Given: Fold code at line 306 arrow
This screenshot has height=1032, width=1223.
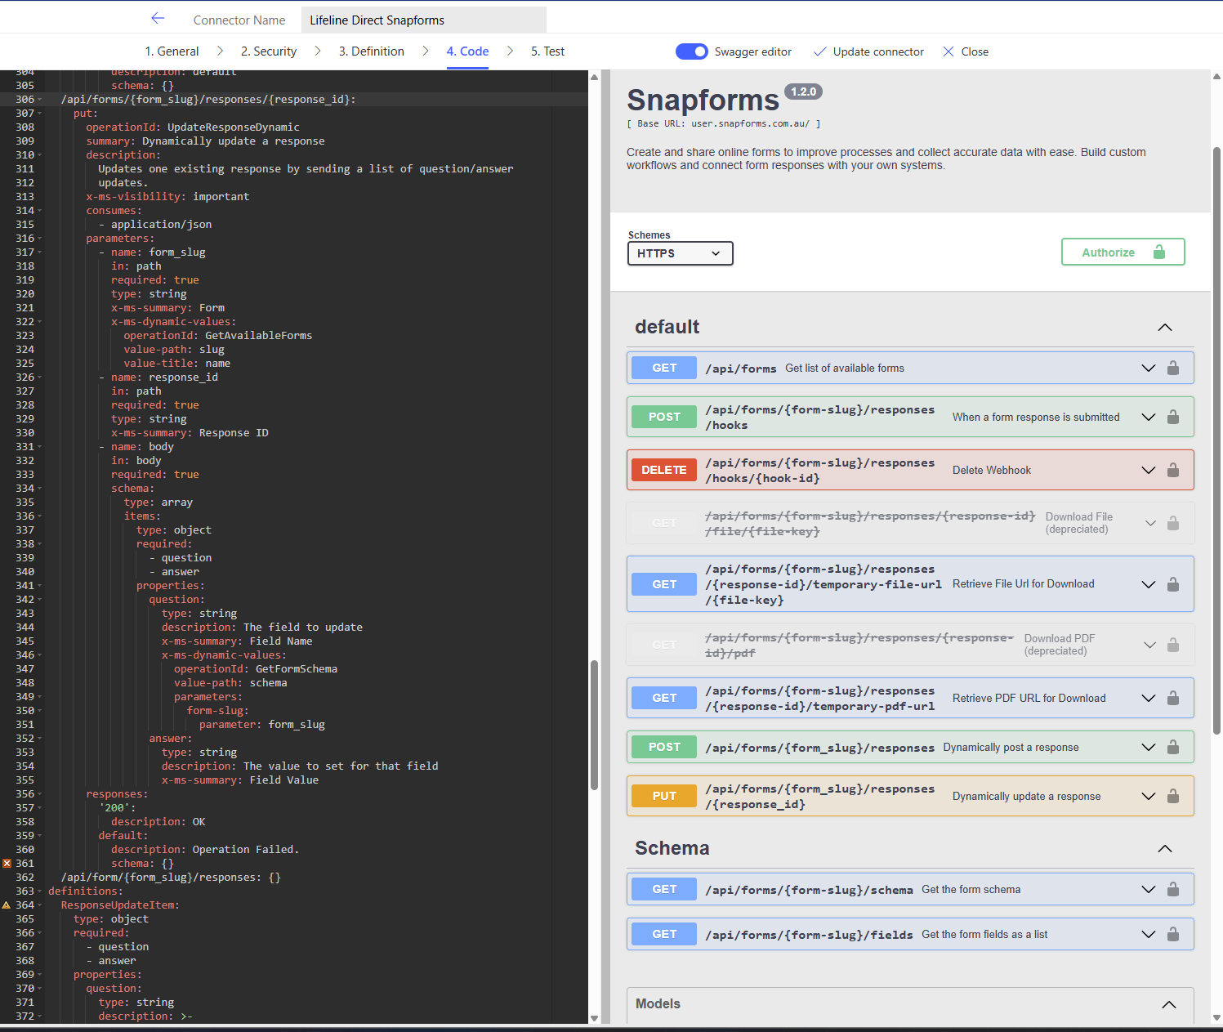Looking at the screenshot, I should click(39, 99).
